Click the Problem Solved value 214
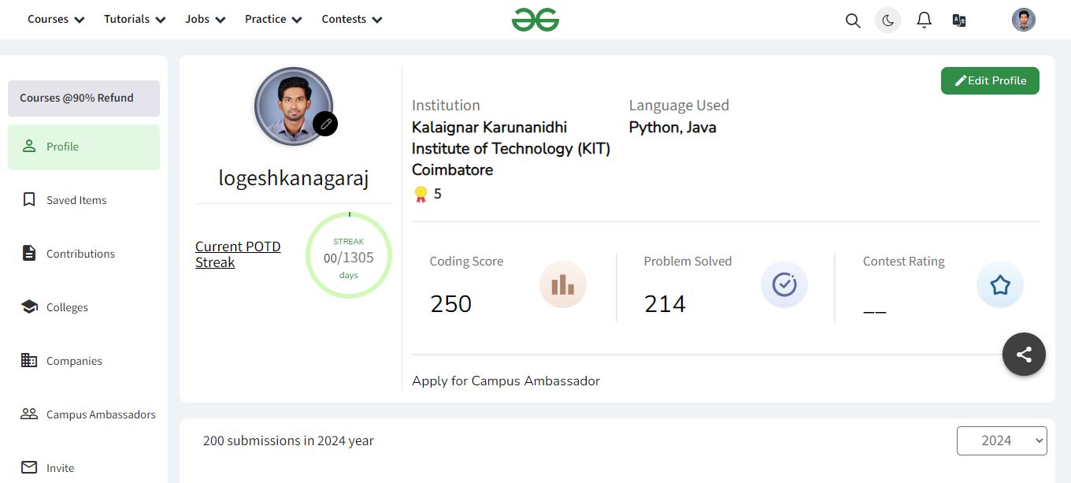The image size is (1071, 483). 665,304
